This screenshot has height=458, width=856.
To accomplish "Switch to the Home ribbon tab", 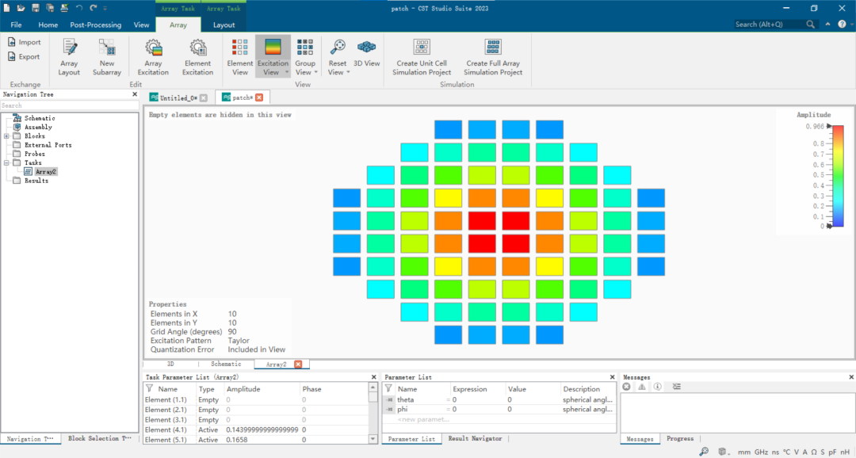I will click(48, 25).
